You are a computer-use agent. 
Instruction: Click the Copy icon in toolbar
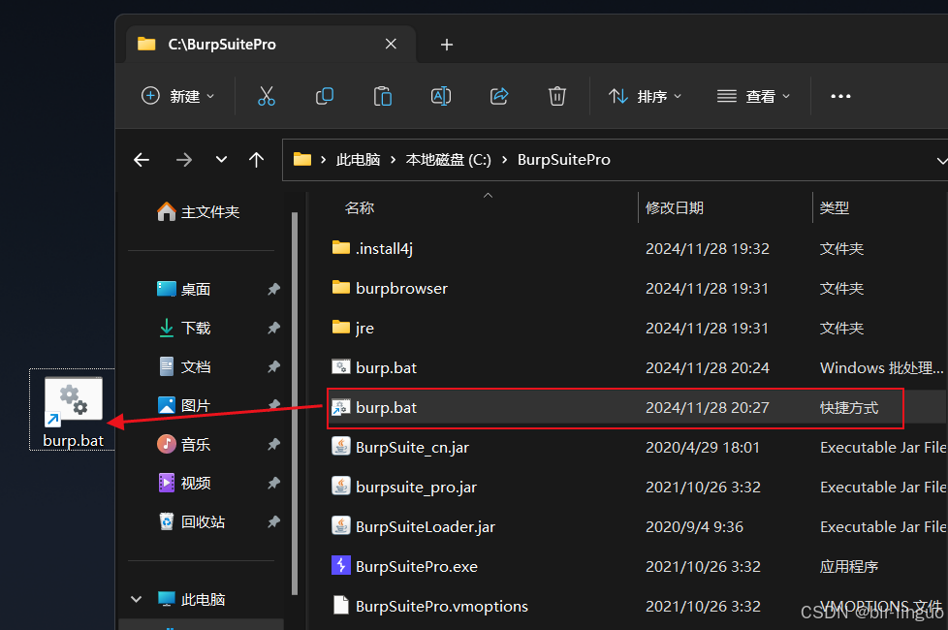coord(325,96)
